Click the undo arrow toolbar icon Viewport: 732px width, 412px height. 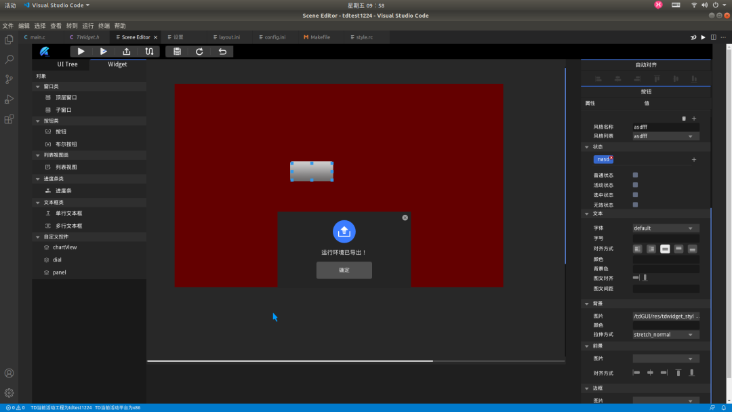coord(222,52)
